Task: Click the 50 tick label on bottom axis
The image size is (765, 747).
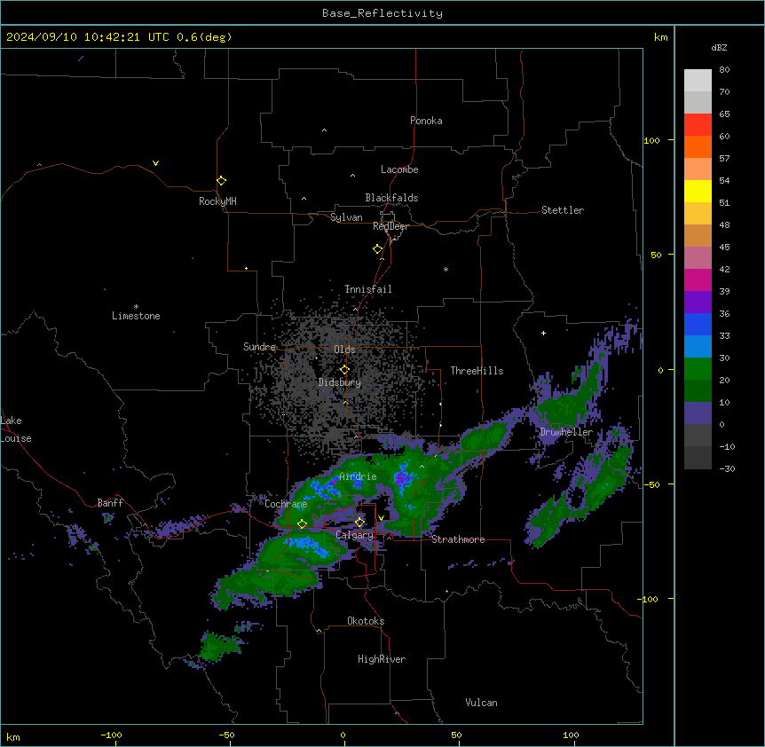Action: pos(456,735)
